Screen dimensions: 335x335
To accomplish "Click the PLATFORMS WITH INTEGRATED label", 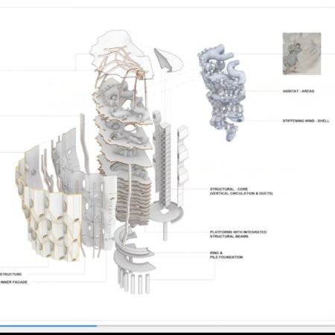I will pyautogui.click(x=238, y=232).
